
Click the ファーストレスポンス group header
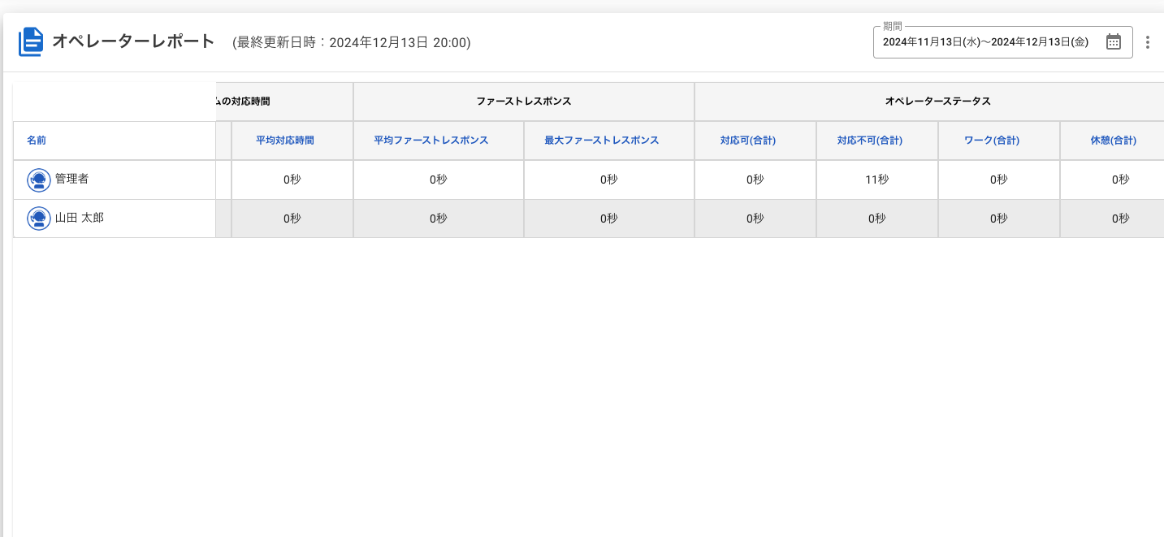[x=524, y=101]
